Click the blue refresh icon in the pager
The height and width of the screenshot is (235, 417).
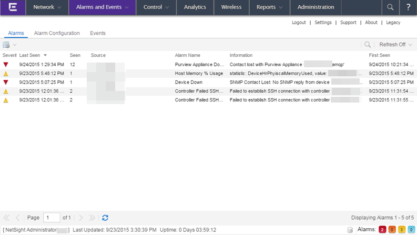click(x=105, y=218)
